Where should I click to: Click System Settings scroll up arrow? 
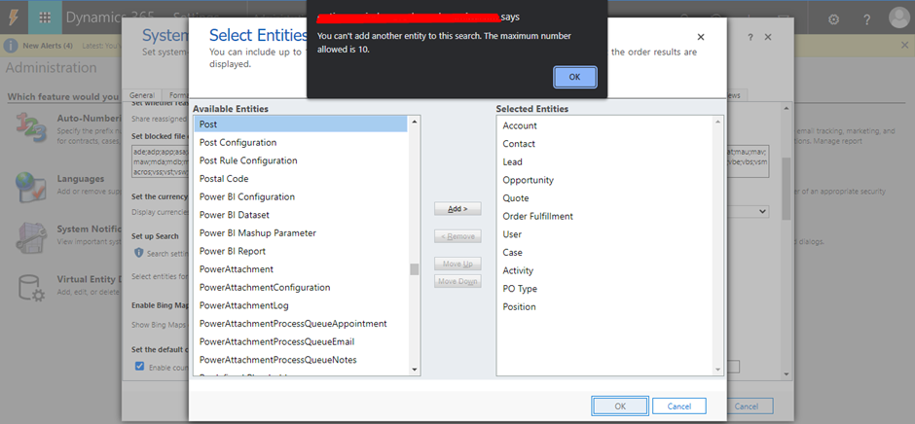pos(787,108)
